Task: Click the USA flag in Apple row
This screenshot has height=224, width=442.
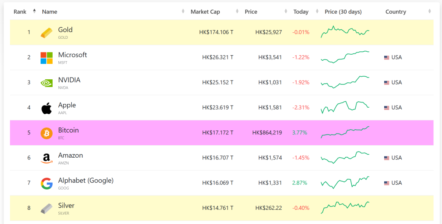Action: coord(386,108)
